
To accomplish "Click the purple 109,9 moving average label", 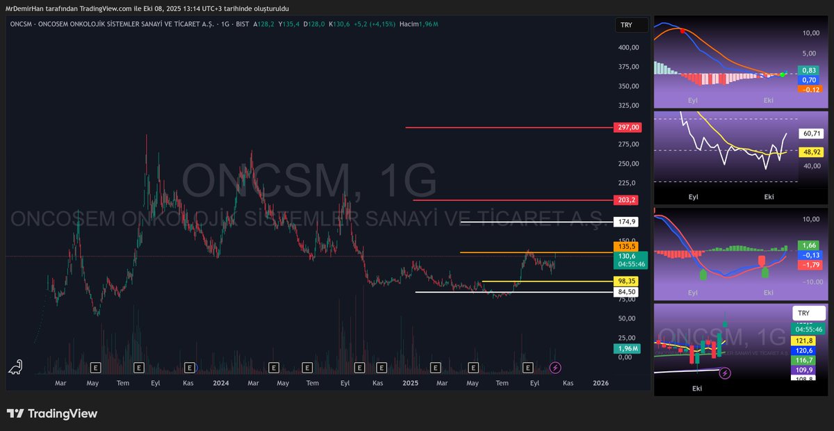I will pyautogui.click(x=805, y=371).
